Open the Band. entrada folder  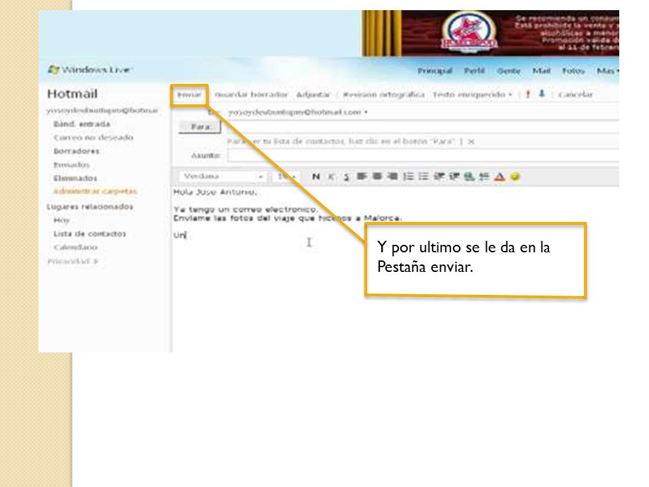coord(82,124)
